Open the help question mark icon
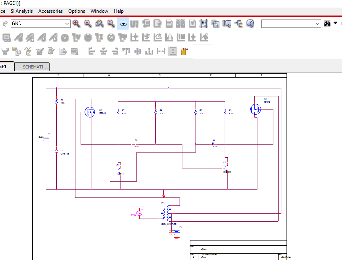The height and width of the screenshot is (260, 342). [x=250, y=23]
